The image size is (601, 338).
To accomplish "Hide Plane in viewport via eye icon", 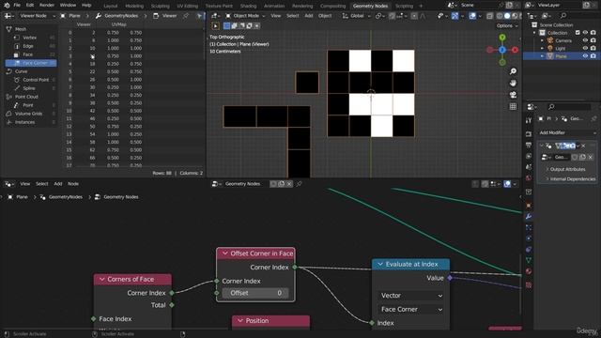I will 585,56.
